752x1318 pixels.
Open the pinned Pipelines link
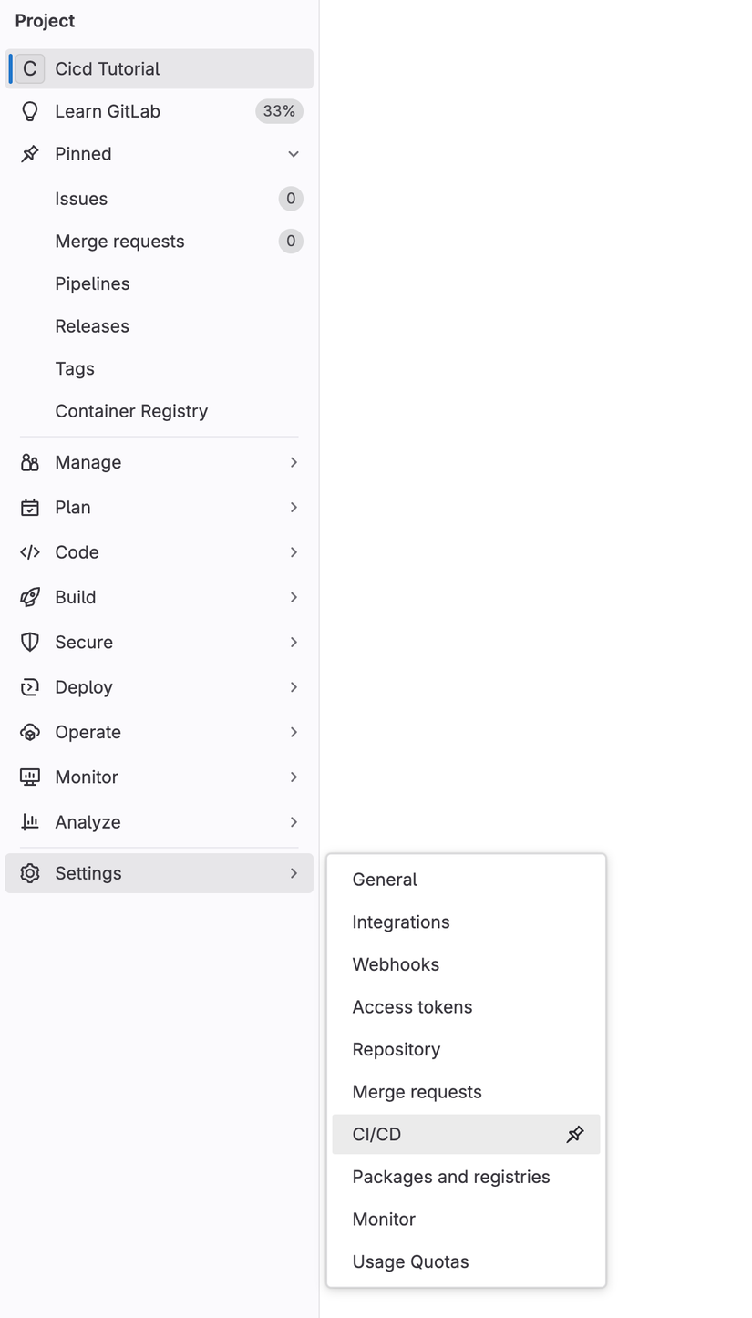click(x=92, y=283)
